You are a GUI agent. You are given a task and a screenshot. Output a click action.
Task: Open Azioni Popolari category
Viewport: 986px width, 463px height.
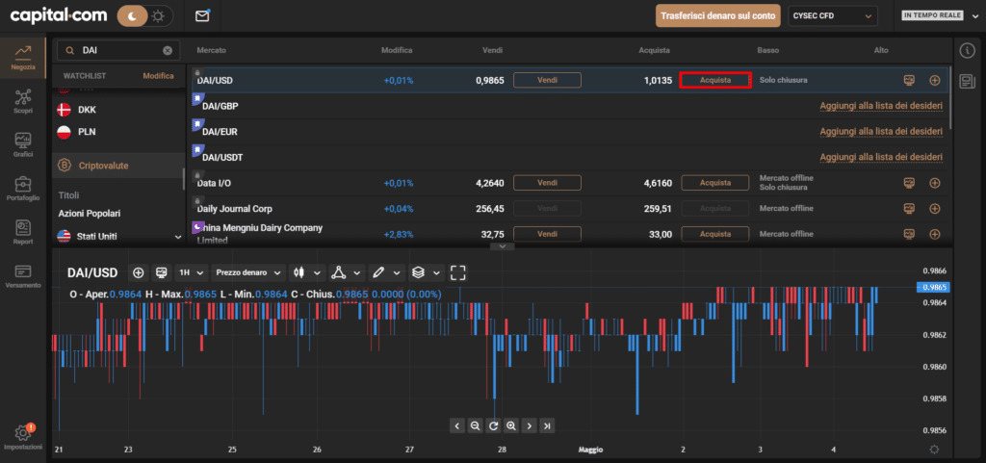[x=90, y=214]
